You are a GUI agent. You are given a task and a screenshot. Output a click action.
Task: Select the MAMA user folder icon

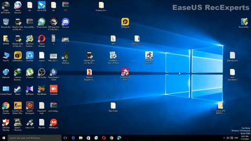coord(6,40)
